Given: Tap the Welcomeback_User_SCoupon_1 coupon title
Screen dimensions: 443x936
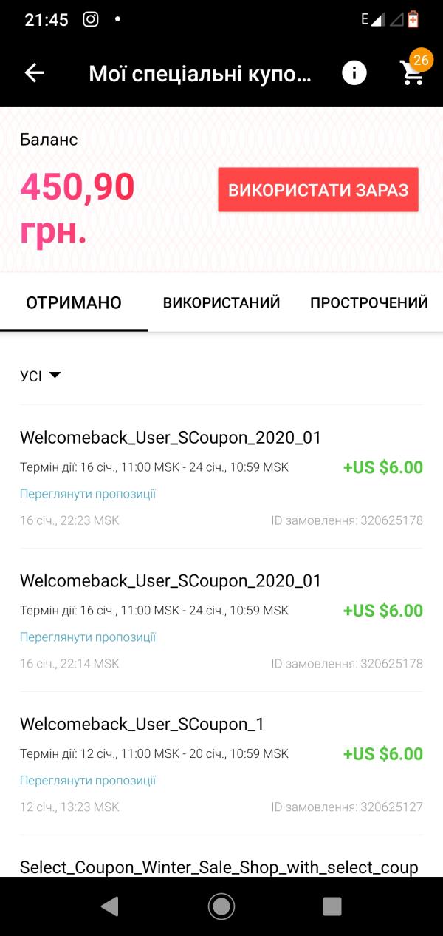Looking at the screenshot, I should pyautogui.click(x=142, y=725).
